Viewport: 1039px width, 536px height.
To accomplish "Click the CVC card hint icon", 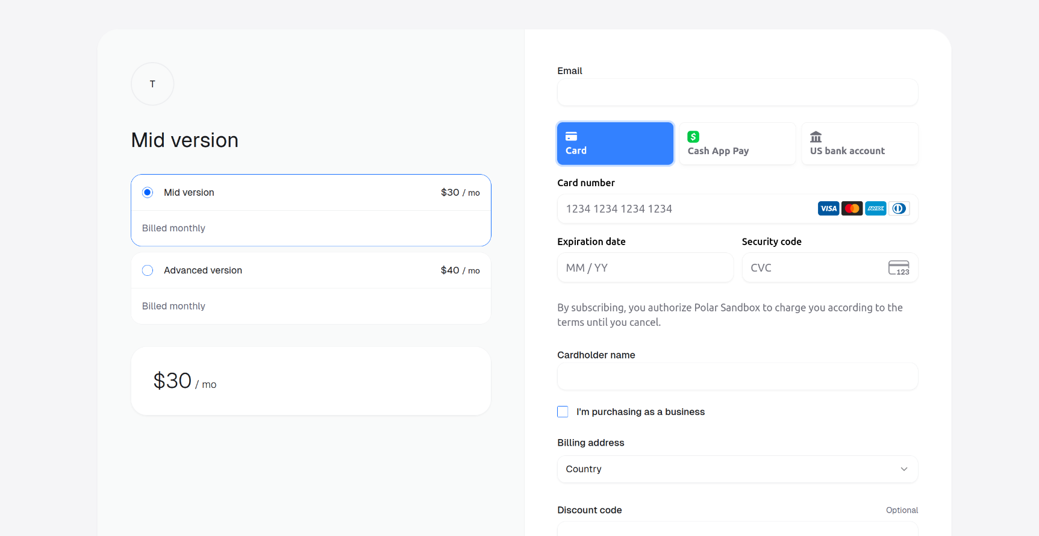I will point(899,267).
